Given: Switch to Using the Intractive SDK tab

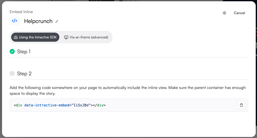Looking at the screenshot, I should point(35,37).
